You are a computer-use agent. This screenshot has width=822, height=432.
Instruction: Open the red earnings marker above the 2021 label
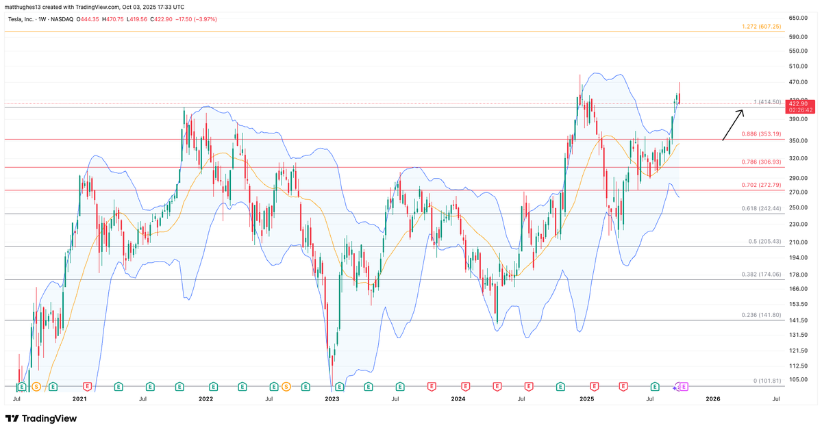coord(87,387)
